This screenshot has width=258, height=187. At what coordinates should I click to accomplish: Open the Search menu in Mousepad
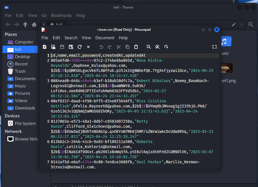[x=71, y=38]
